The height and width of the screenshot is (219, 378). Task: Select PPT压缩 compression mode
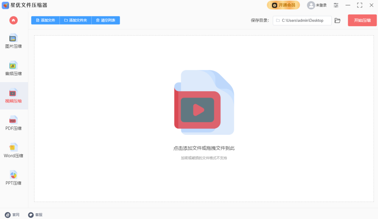coord(13,178)
